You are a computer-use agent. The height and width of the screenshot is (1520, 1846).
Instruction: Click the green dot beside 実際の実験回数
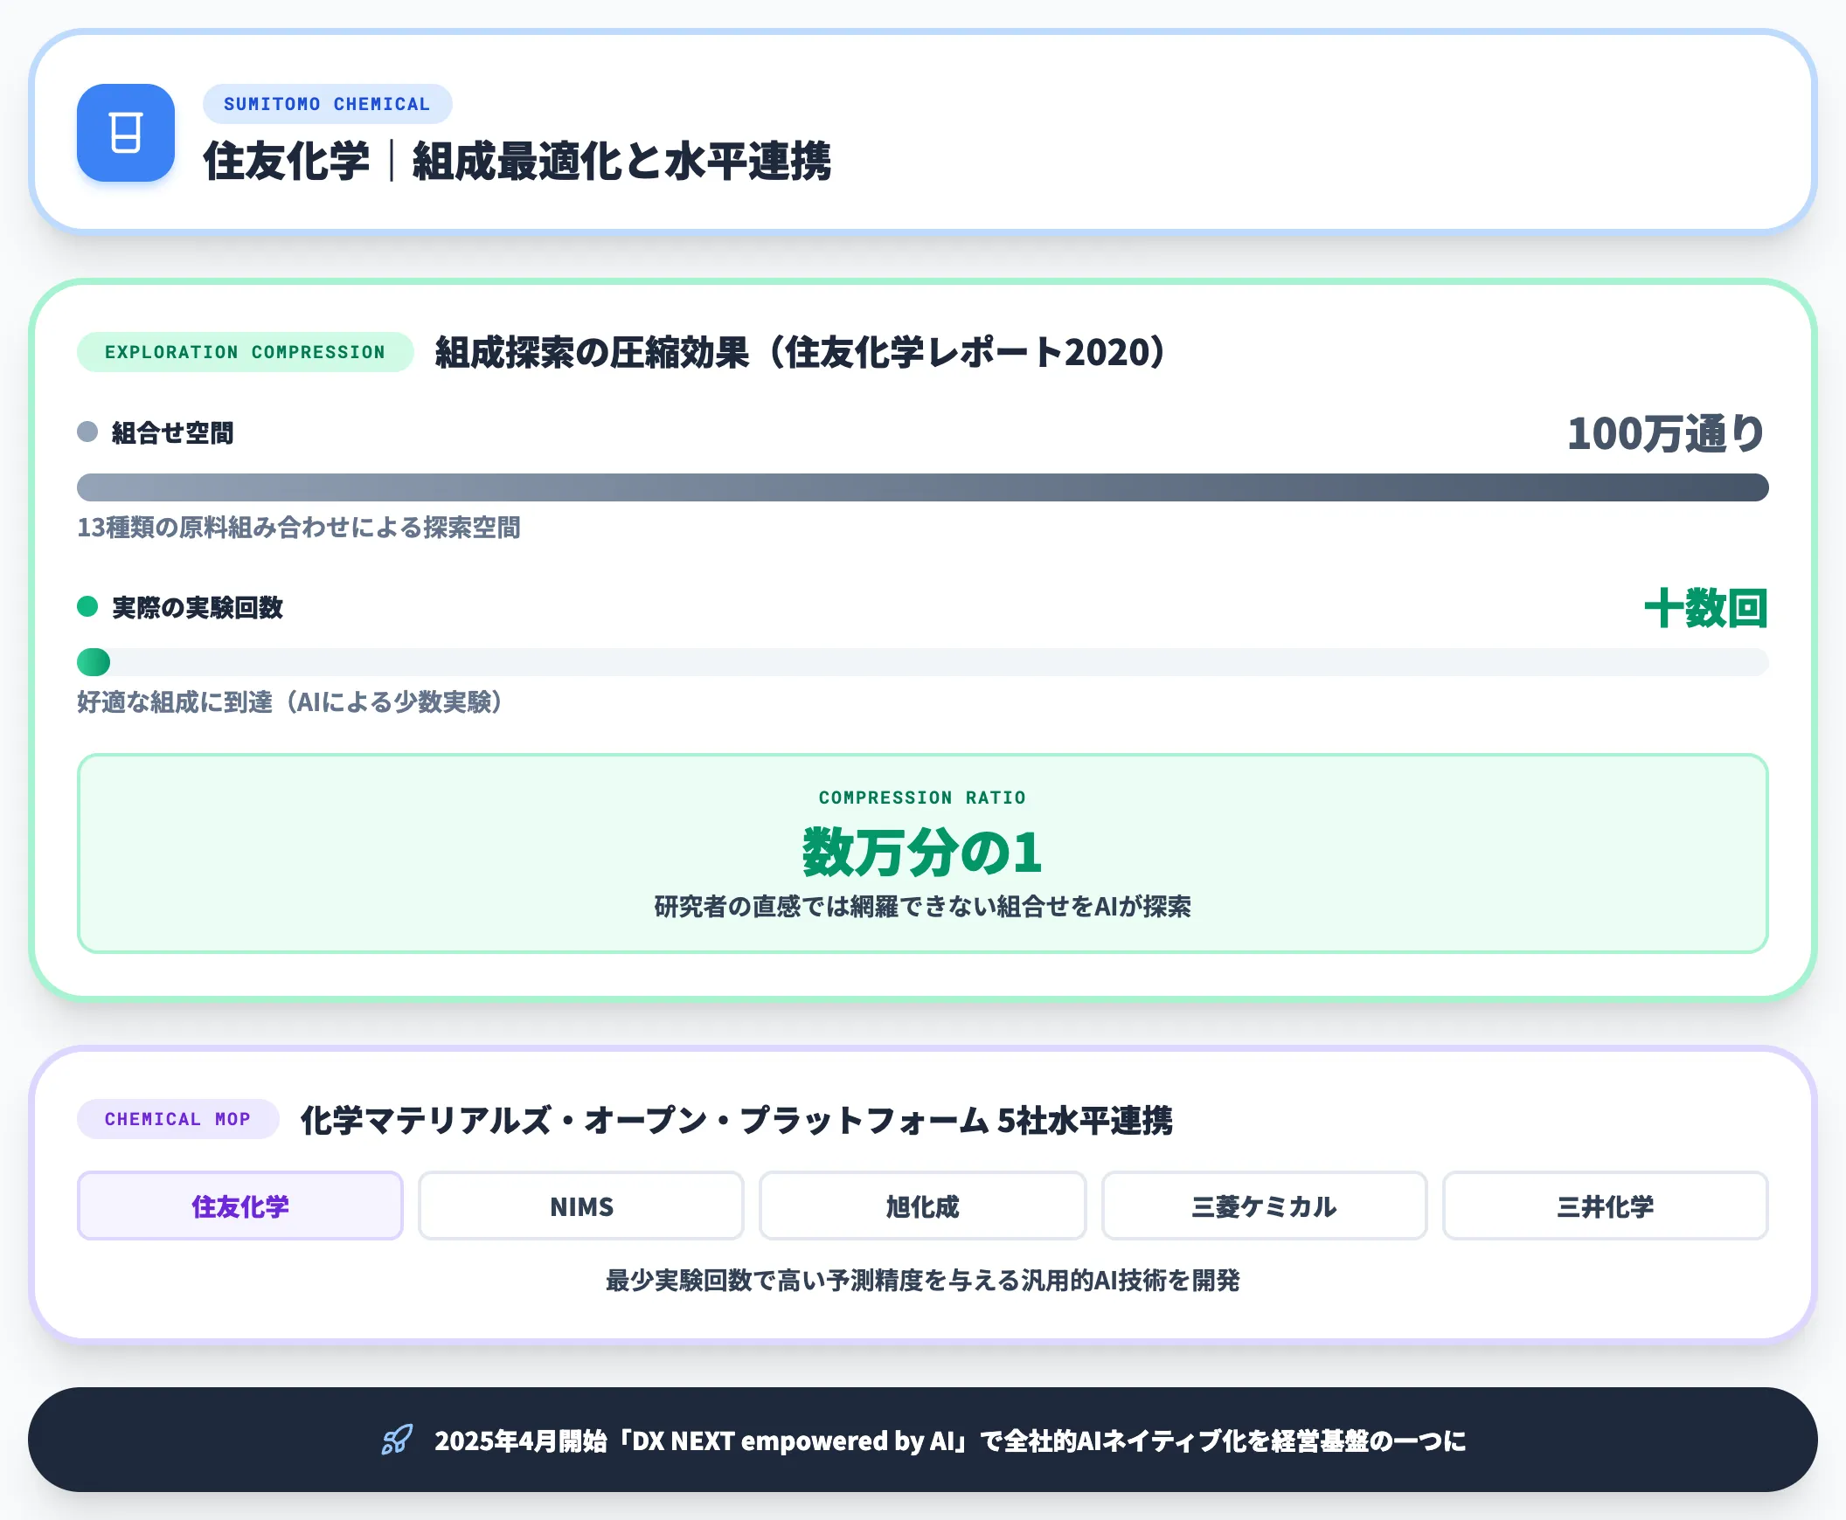[x=87, y=607]
